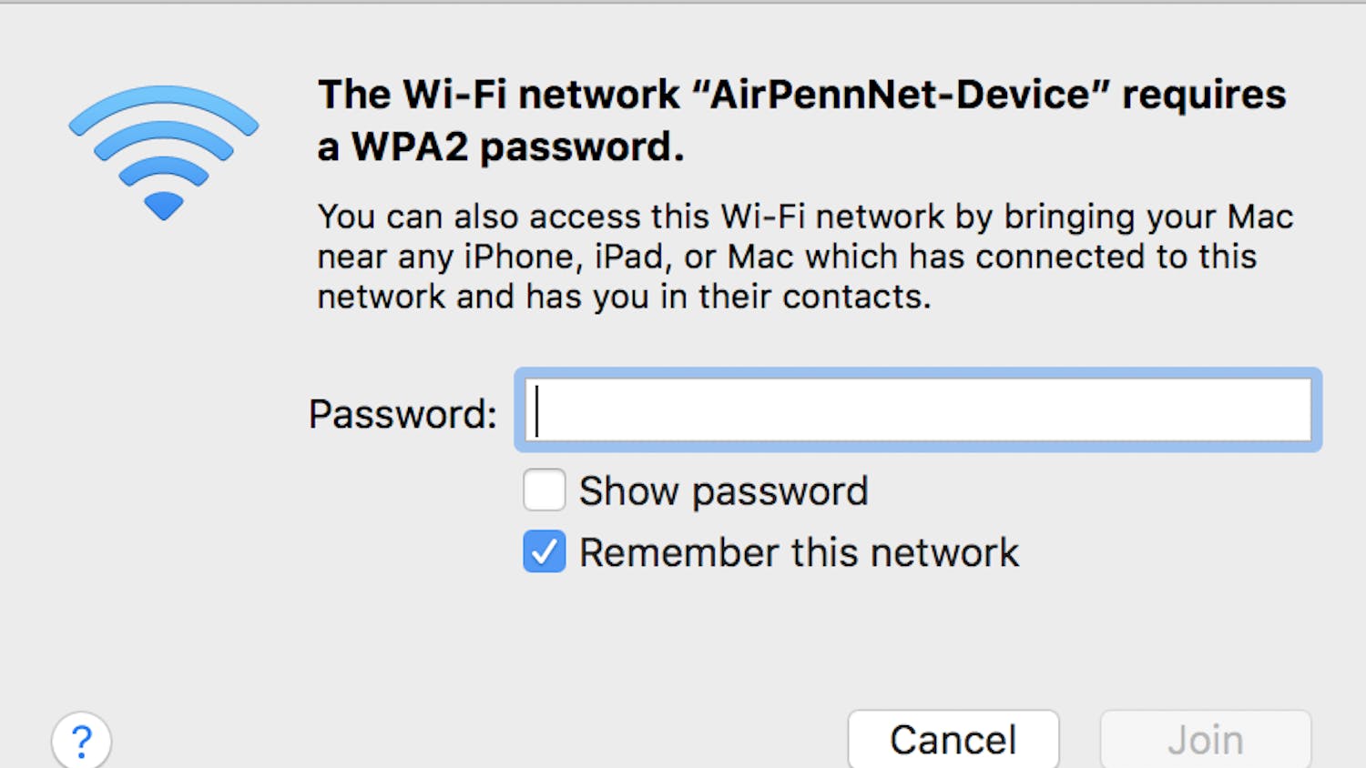
Task: Click the word "requires" in the heading
Action: coord(1204,95)
